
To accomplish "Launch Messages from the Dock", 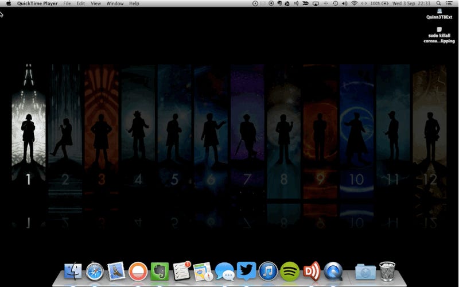I will (224, 272).
